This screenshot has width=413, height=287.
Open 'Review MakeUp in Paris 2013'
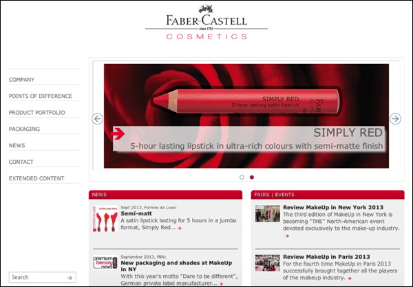[x=326, y=257]
